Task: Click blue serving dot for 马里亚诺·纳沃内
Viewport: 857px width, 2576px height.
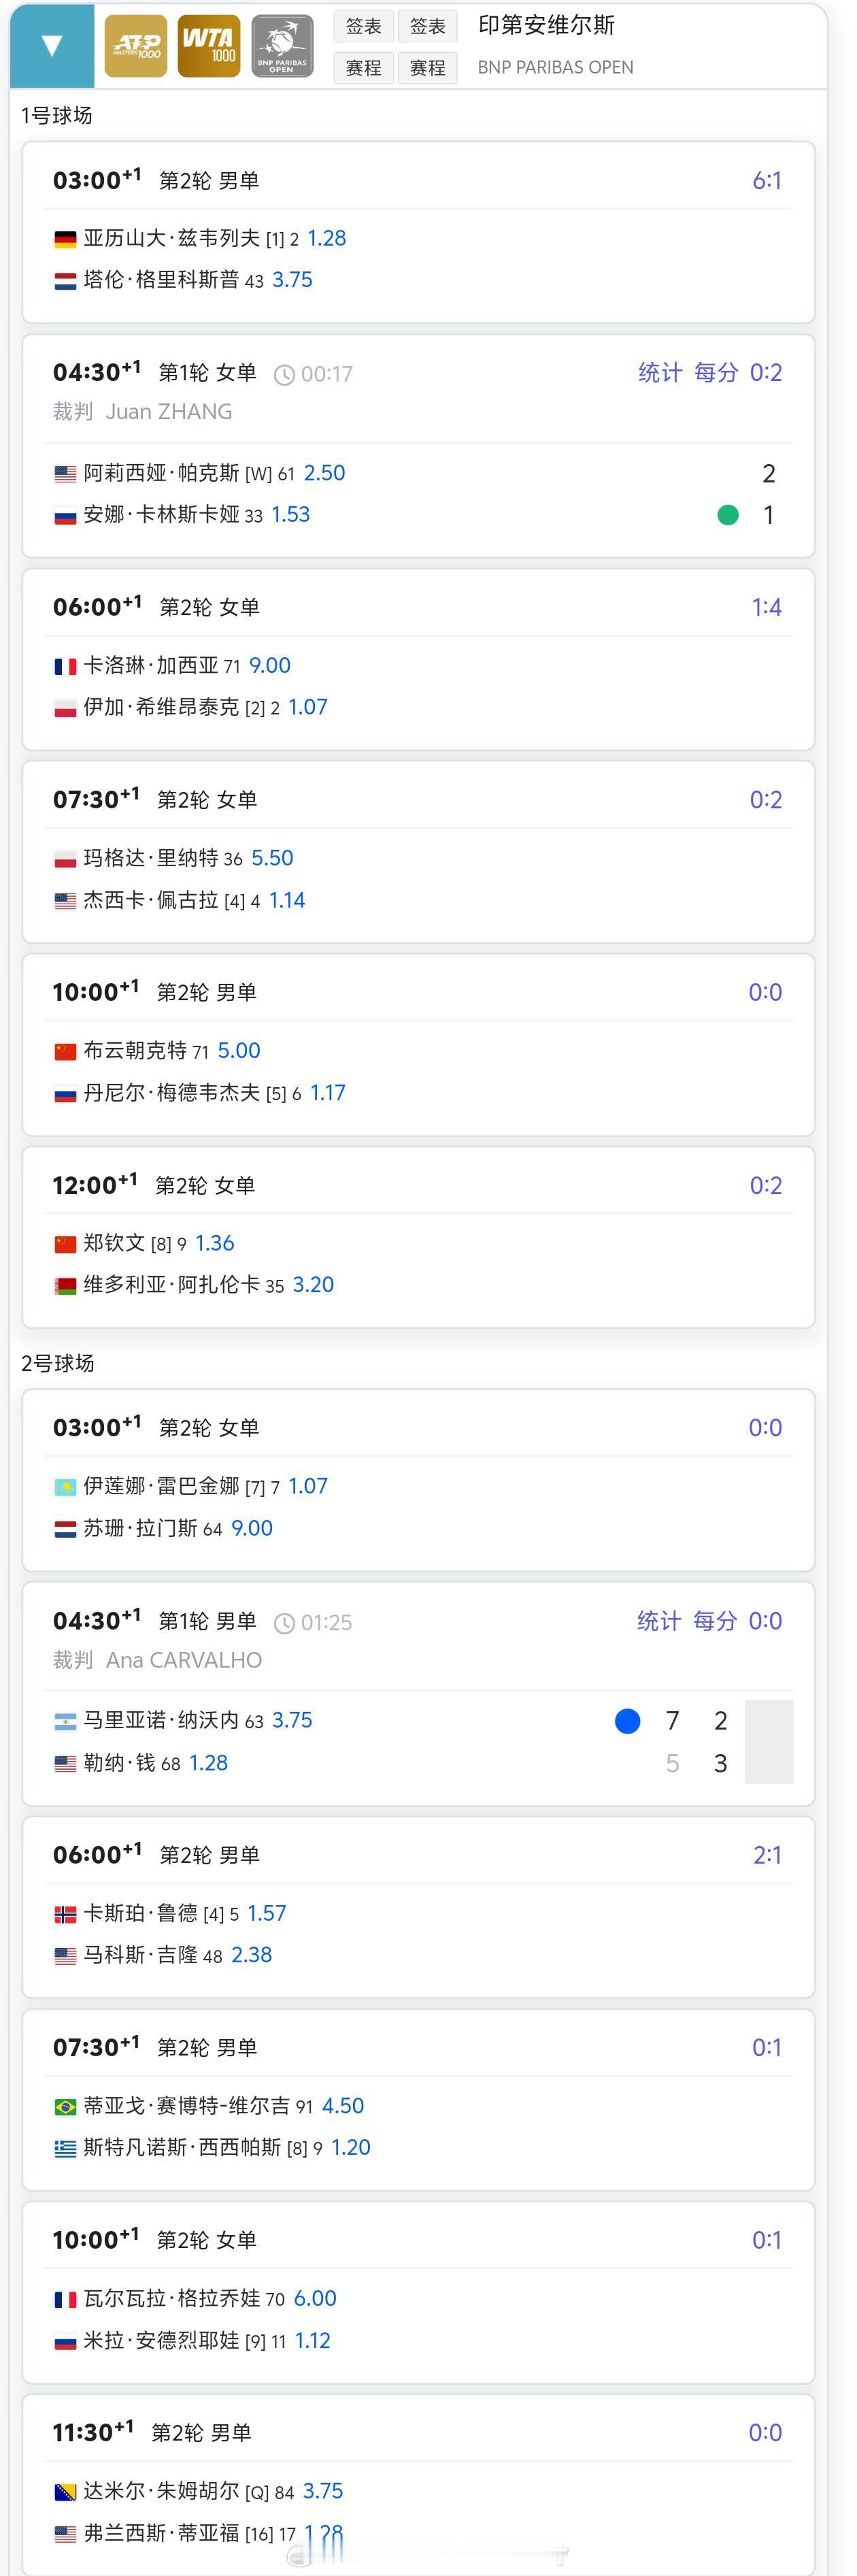Action: (627, 1721)
